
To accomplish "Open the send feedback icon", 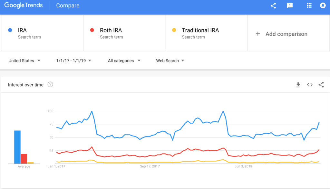I will pyautogui.click(x=290, y=6).
